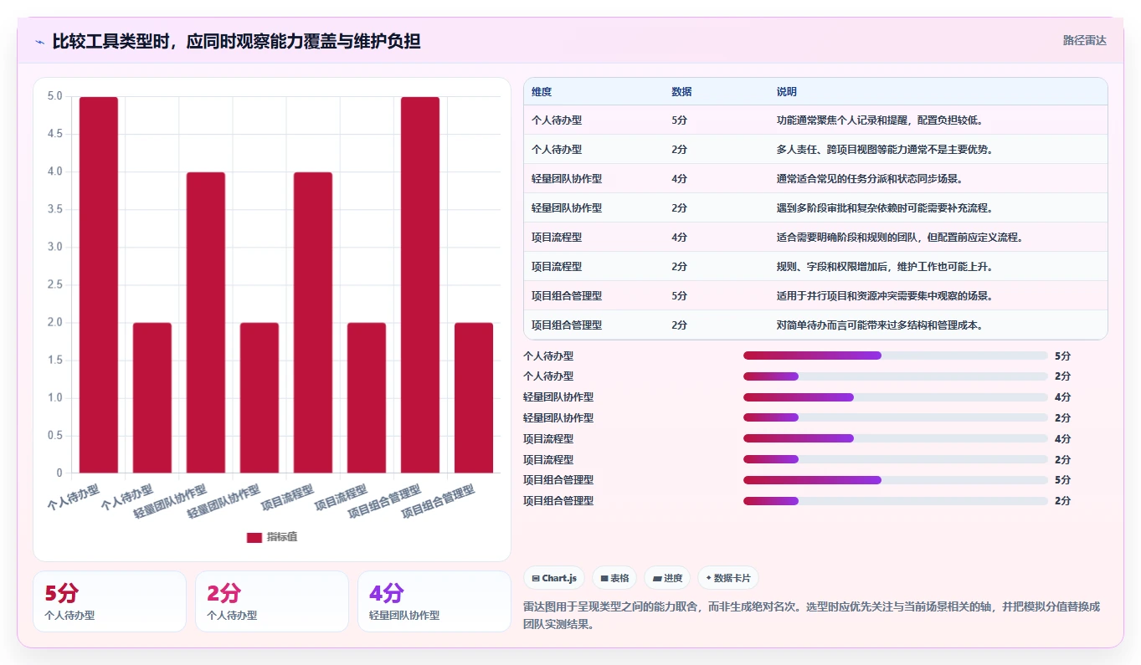Click the 轻量团队协作型 progress bar showing 2分
Viewport: 1141px width, 665px height.
click(x=895, y=417)
